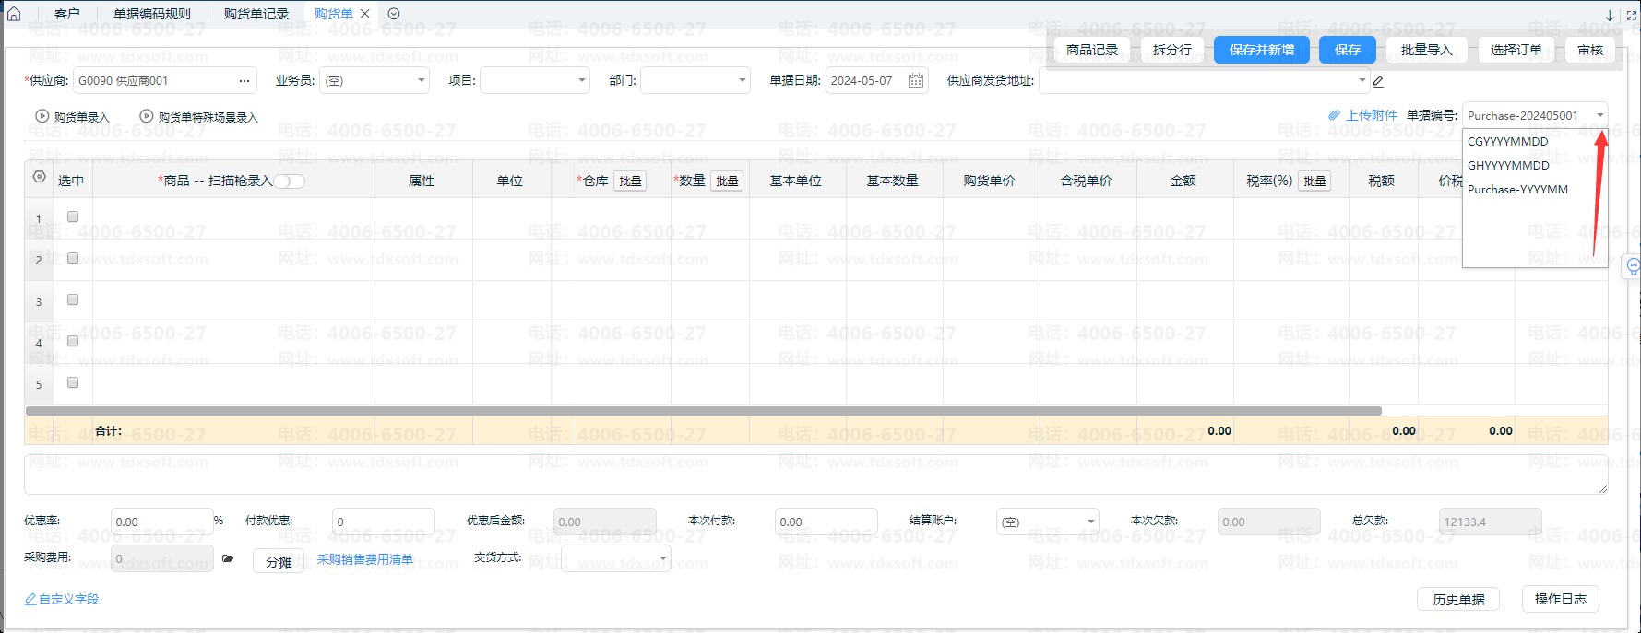
Task: Open the calendar picker for 单据日期
Action: tap(915, 81)
